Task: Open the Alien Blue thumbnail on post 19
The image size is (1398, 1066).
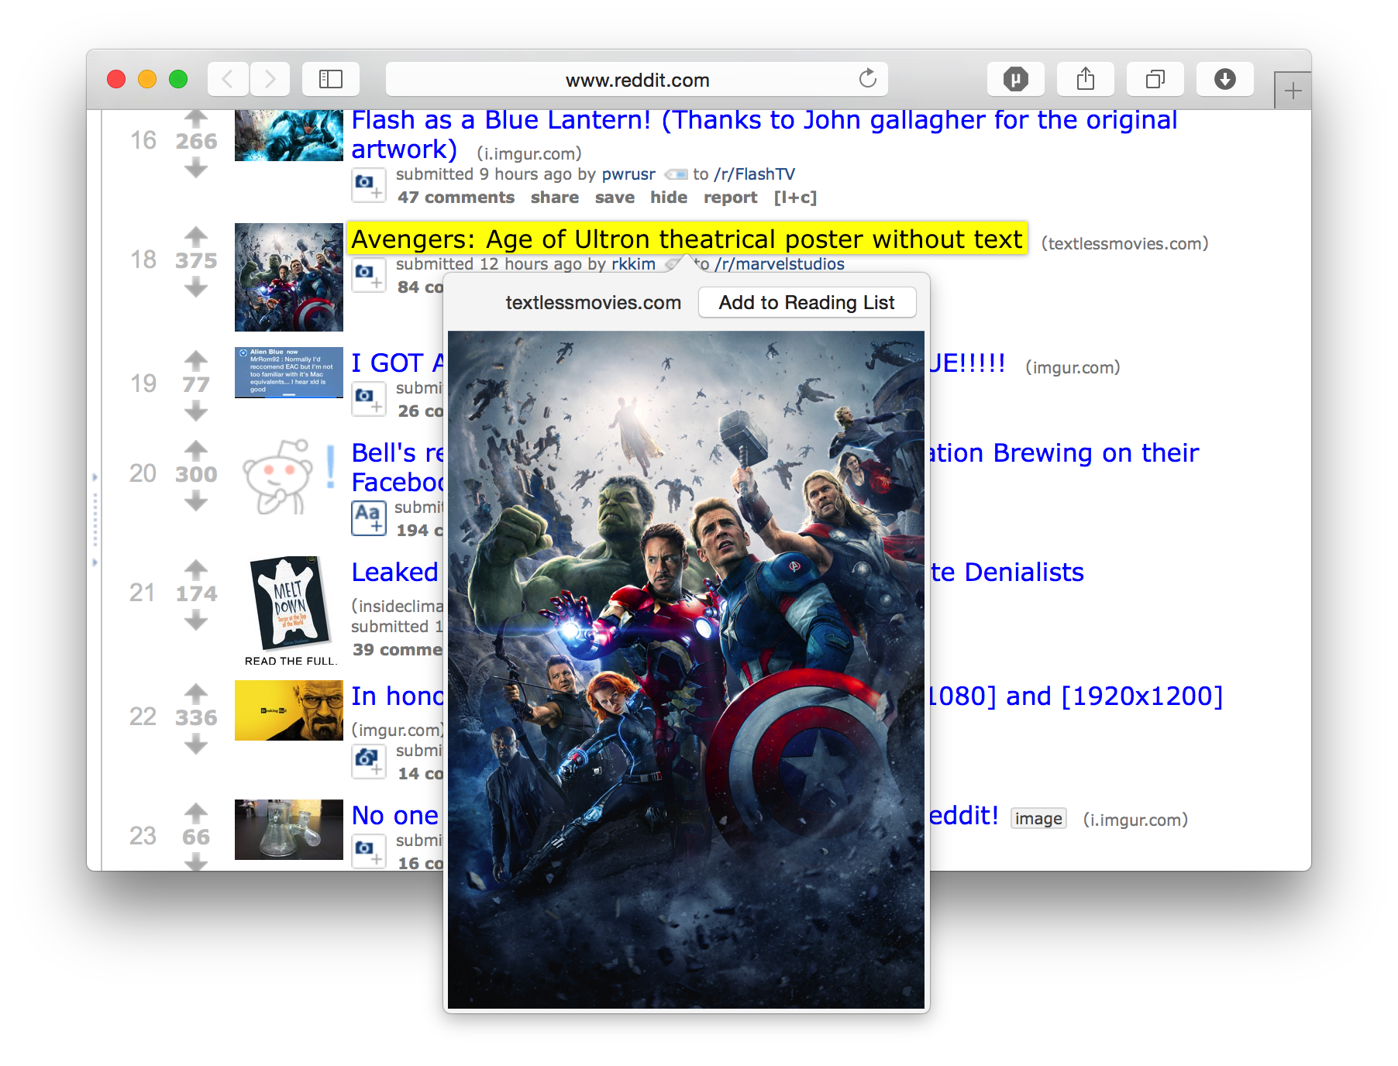Action: click(289, 373)
